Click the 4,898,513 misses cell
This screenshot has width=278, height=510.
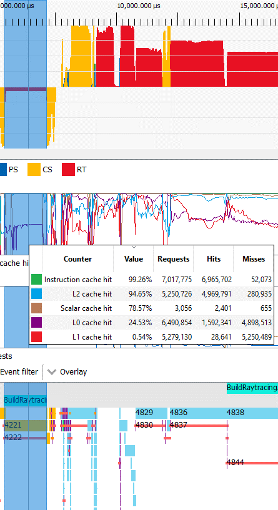(x=257, y=322)
